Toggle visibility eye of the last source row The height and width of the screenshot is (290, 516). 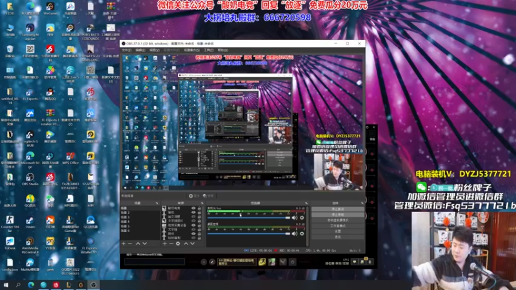coord(193,238)
